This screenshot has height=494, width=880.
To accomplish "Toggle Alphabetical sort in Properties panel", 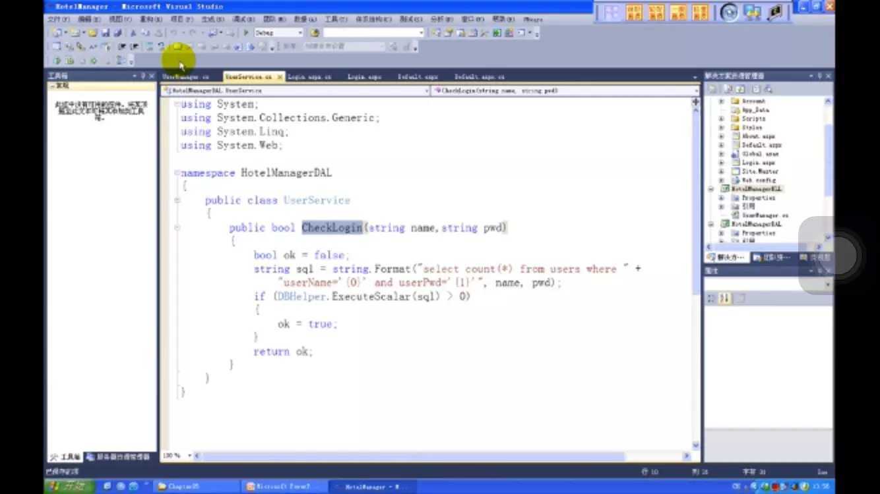I will tap(724, 299).
